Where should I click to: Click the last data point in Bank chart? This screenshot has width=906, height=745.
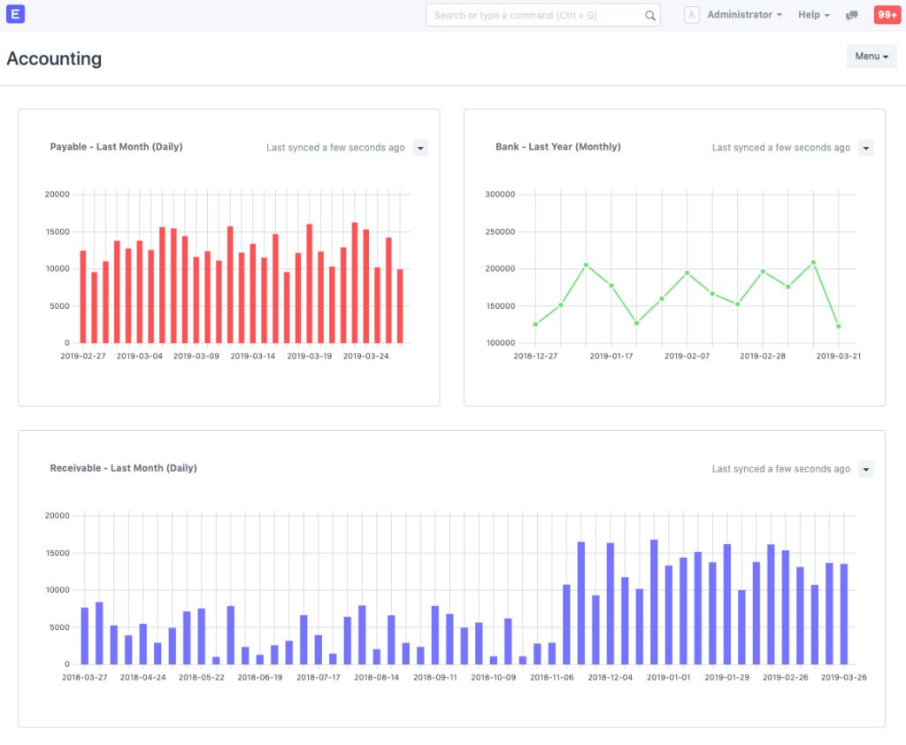click(839, 326)
